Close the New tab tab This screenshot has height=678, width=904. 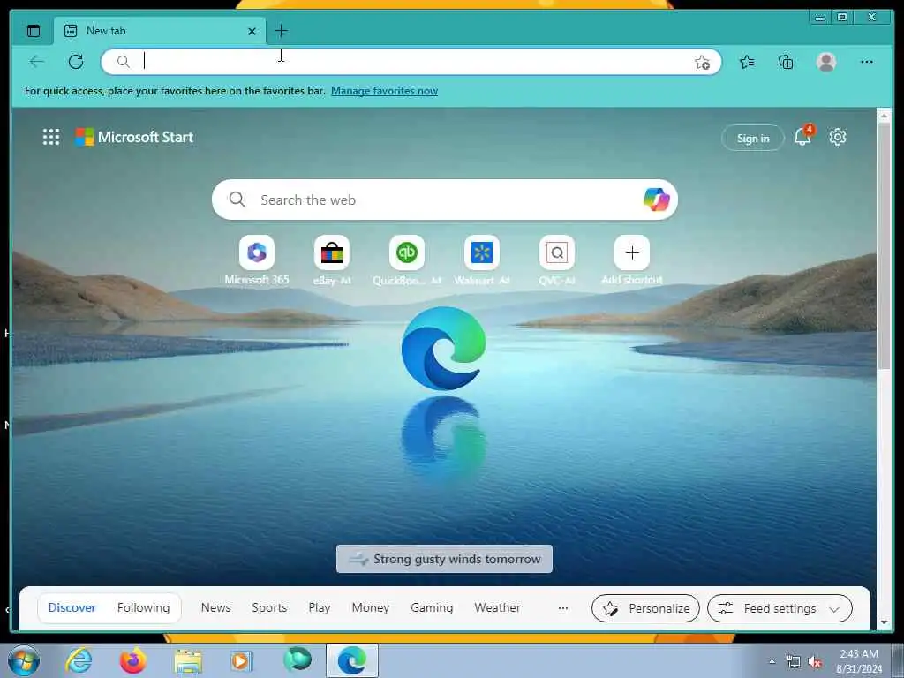tap(252, 31)
